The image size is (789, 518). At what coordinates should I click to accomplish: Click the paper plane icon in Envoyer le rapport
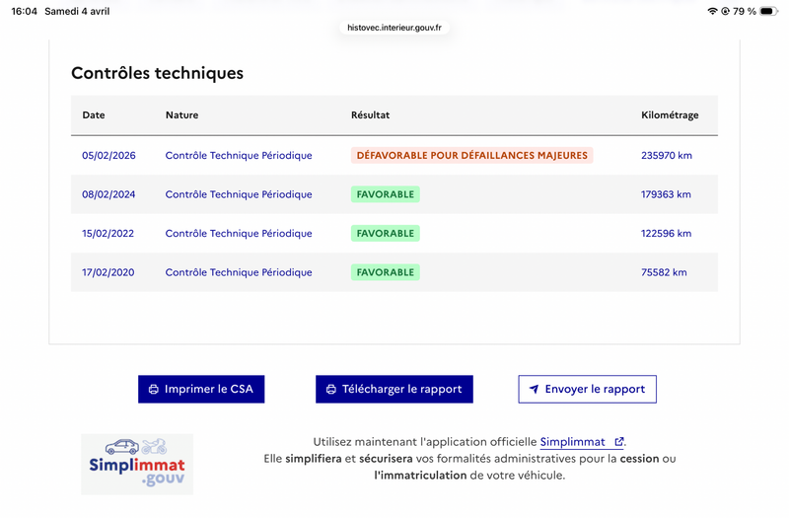coord(534,390)
